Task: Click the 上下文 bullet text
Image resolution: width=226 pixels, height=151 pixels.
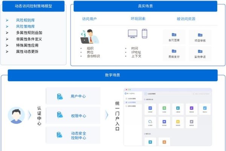Action: click(136, 56)
